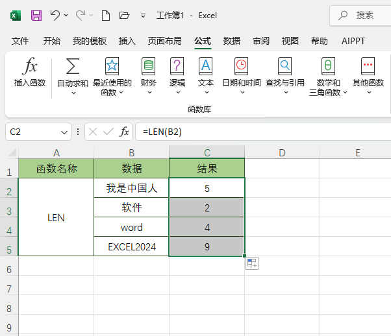Click the three-dot handle beside Name Box
The height and width of the screenshot is (336, 391).
[x=78, y=132]
